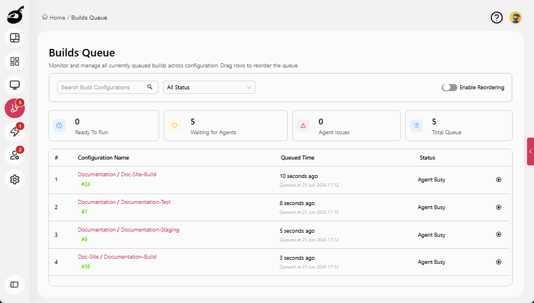Click build number tag #24
This screenshot has width=534, height=303.
point(86,184)
